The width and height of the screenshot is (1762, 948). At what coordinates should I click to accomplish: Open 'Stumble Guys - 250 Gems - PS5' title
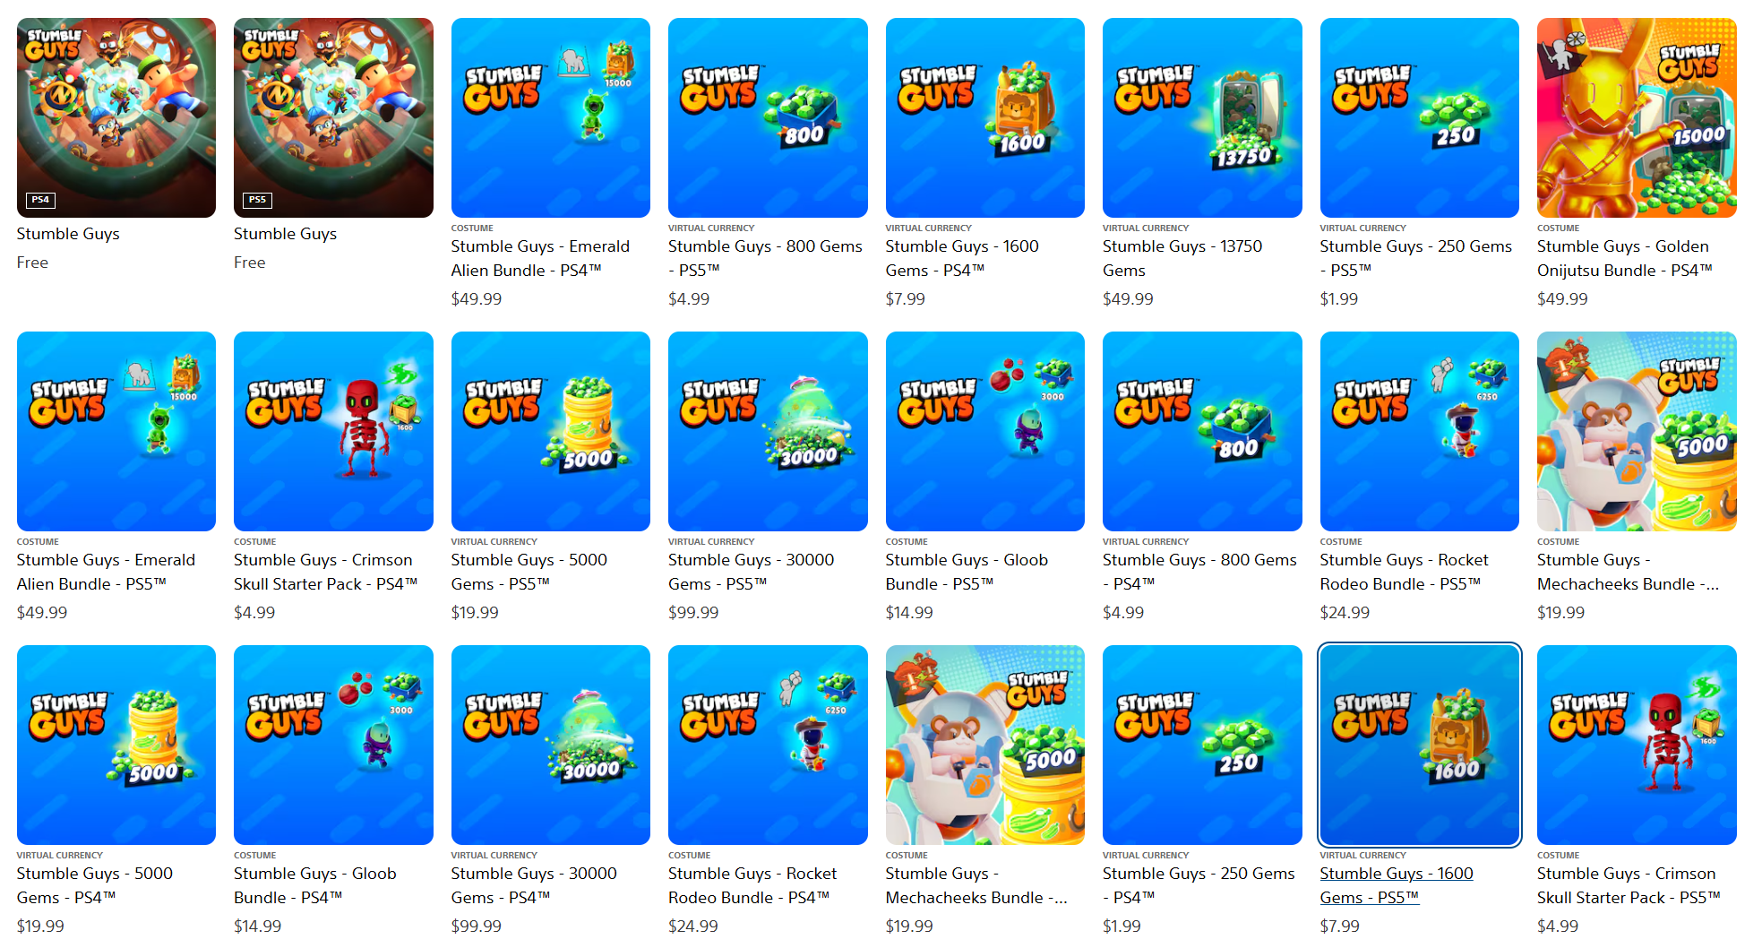pos(1416,258)
